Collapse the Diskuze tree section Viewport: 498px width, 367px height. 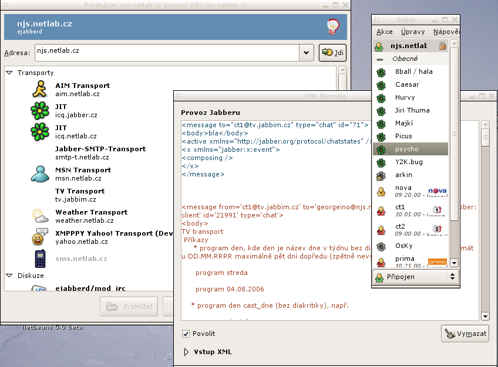click(9, 276)
